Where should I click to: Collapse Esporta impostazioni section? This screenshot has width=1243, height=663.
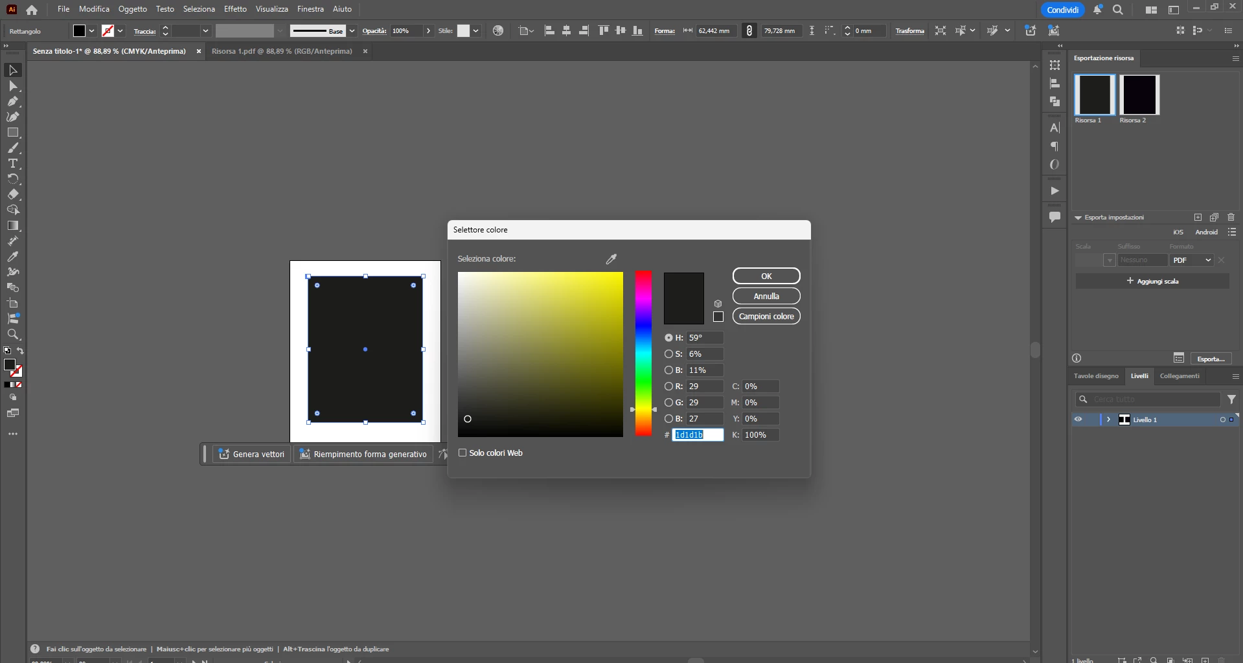pos(1078,218)
